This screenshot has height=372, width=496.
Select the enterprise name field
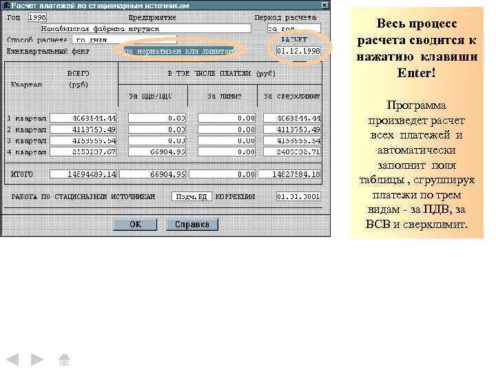(x=145, y=28)
